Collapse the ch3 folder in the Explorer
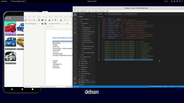 (83, 51)
